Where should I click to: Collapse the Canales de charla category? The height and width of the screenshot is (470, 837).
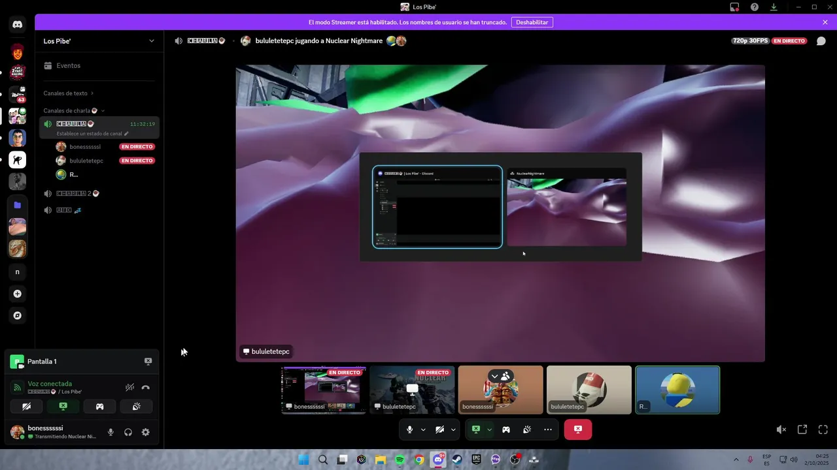click(x=74, y=110)
